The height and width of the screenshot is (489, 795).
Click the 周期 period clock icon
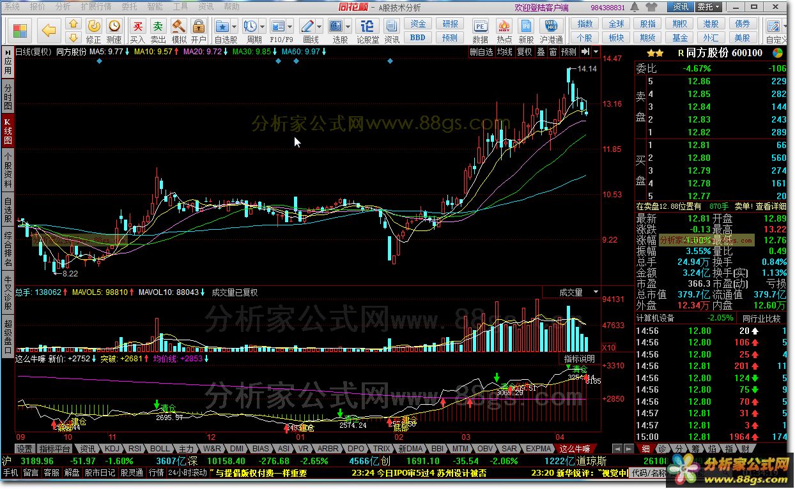(250, 26)
